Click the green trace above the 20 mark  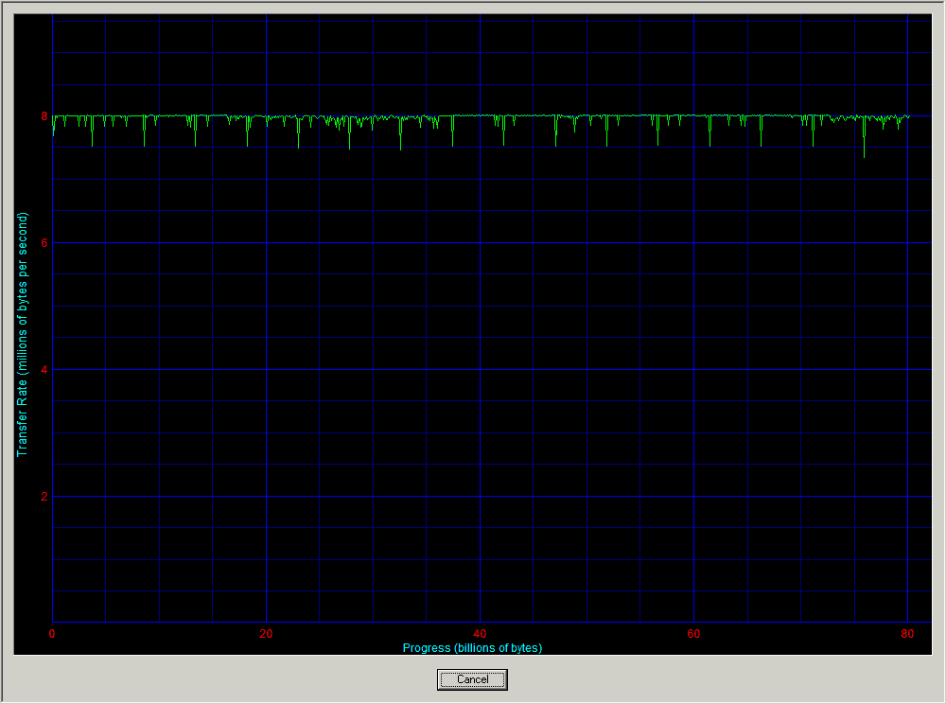(x=266, y=116)
